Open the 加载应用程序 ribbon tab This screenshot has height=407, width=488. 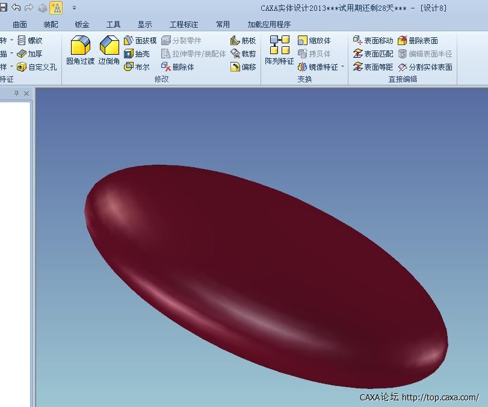click(x=269, y=24)
